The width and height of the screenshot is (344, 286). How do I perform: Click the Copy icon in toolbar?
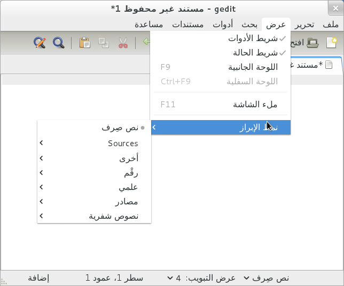click(104, 43)
